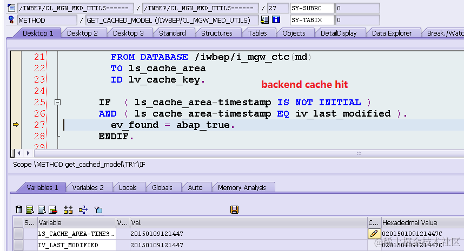This screenshot has height=251, width=464.
Task: Select the row for IV_LAST_MODIFIED variable
Action: point(18,245)
